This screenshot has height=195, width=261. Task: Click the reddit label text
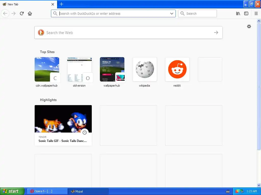point(177,86)
